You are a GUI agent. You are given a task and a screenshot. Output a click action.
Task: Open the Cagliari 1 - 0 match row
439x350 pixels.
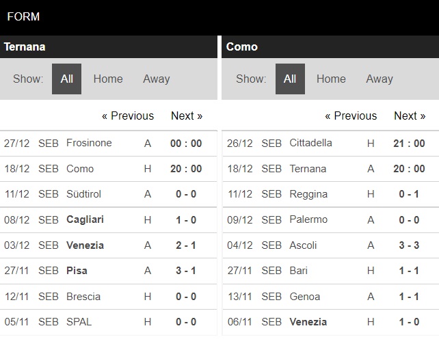108,220
